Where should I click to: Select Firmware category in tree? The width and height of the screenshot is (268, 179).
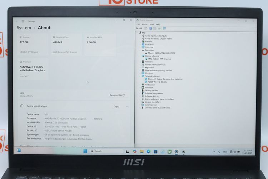(x=149, y=62)
